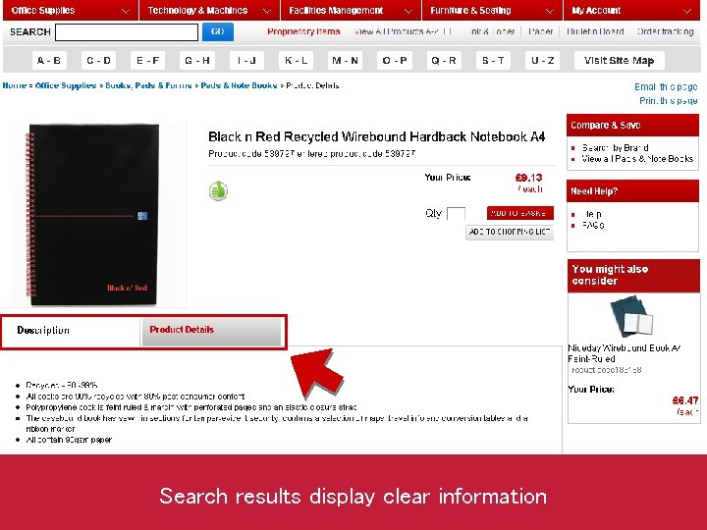Click the red Add to Basket button
707x530 pixels.
520,213
